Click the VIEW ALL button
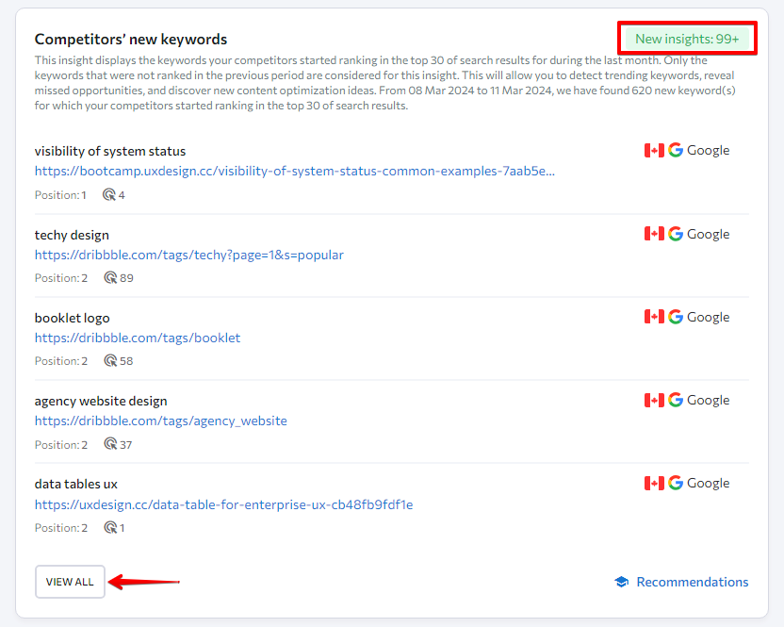784x627 pixels. click(x=70, y=582)
